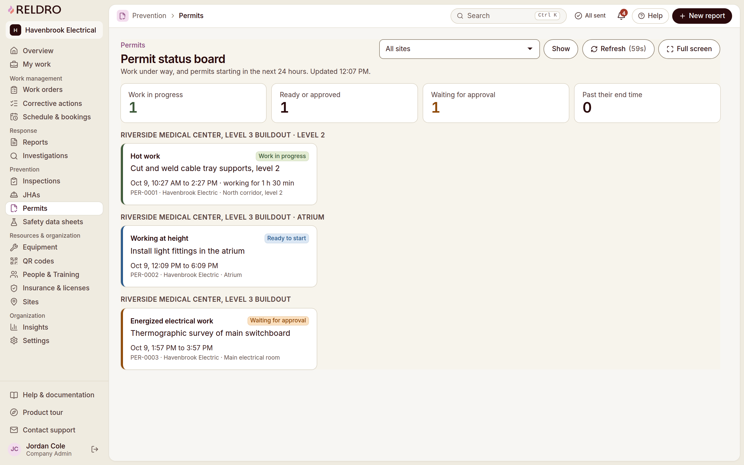The width and height of the screenshot is (744, 465).
Task: Focus the Search field
Action: (x=508, y=16)
